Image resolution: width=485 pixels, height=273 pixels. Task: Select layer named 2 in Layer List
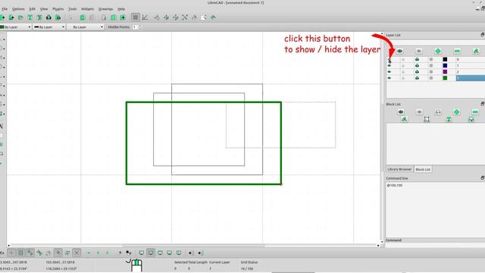coord(470,72)
